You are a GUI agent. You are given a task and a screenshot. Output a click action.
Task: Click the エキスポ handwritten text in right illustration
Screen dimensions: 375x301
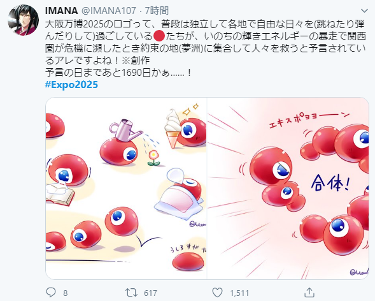[309, 120]
